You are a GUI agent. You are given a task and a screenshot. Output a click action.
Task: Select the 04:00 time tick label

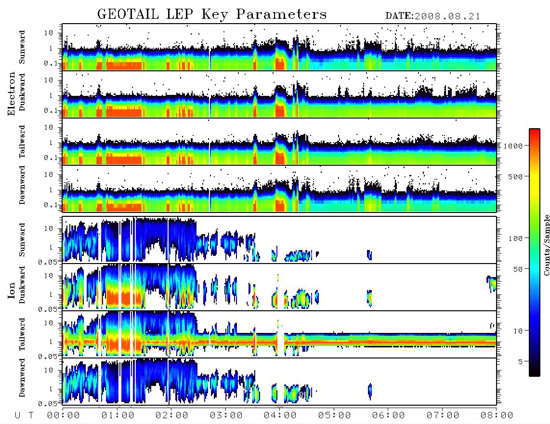[280, 416]
